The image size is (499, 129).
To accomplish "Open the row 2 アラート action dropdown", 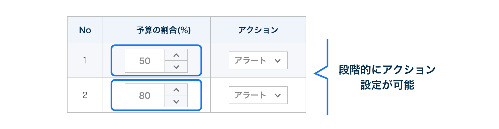I will click(x=251, y=95).
